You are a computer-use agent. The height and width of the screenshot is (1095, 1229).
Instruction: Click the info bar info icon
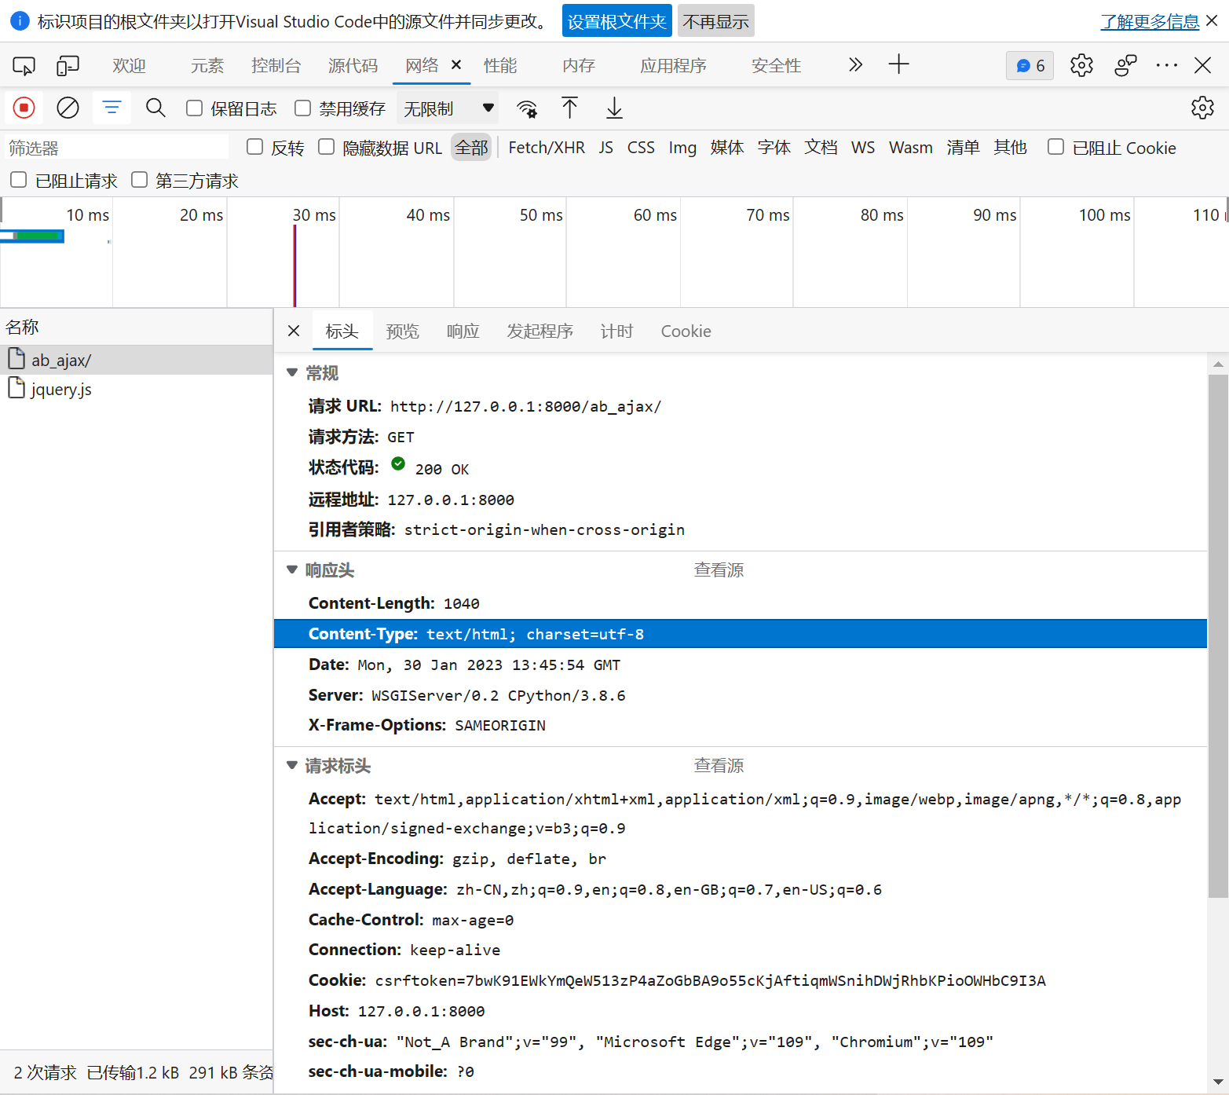[x=19, y=21]
